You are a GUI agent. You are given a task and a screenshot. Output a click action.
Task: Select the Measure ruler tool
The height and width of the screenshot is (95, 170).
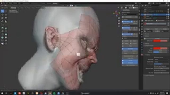pyautogui.click(x=6, y=21)
